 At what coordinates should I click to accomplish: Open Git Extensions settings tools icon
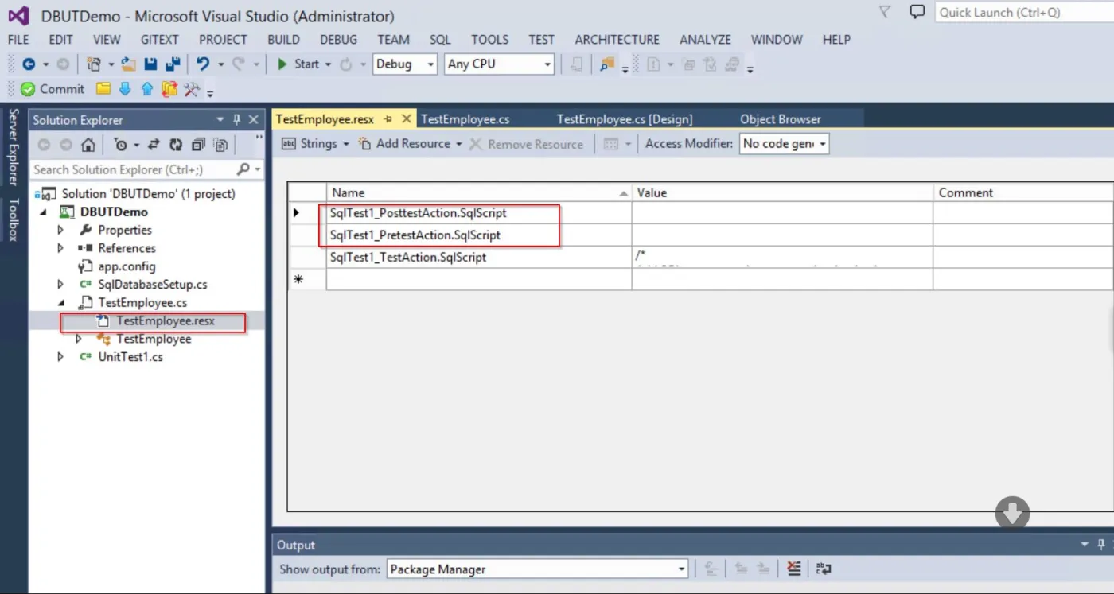pyautogui.click(x=192, y=89)
